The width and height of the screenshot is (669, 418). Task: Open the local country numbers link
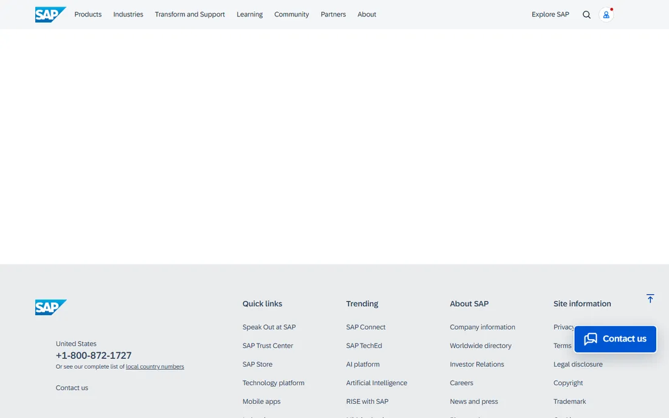click(x=155, y=366)
